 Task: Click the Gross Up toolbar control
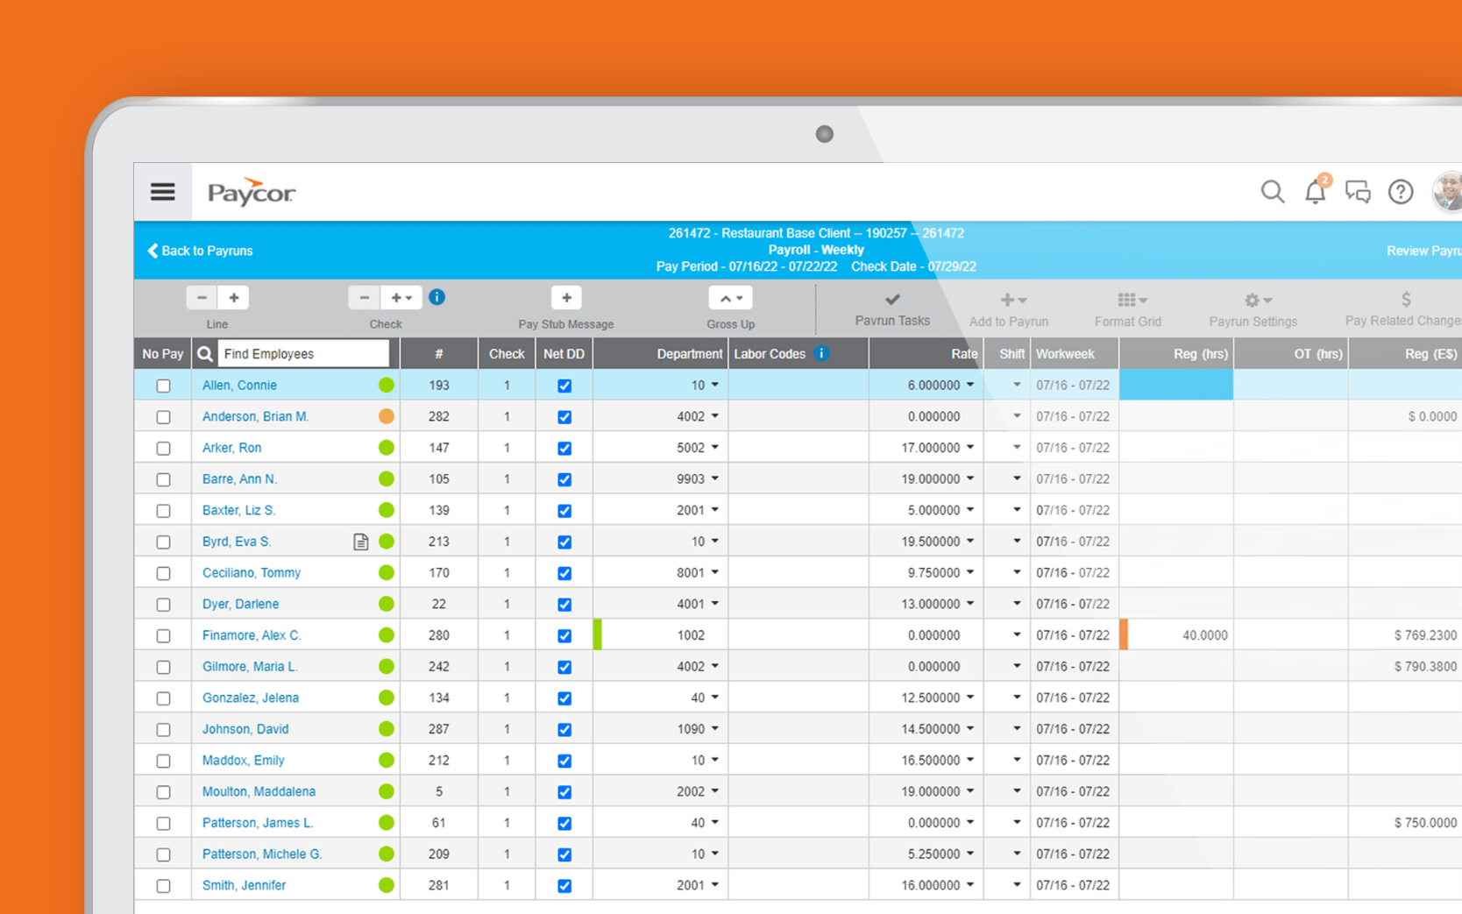(x=730, y=297)
